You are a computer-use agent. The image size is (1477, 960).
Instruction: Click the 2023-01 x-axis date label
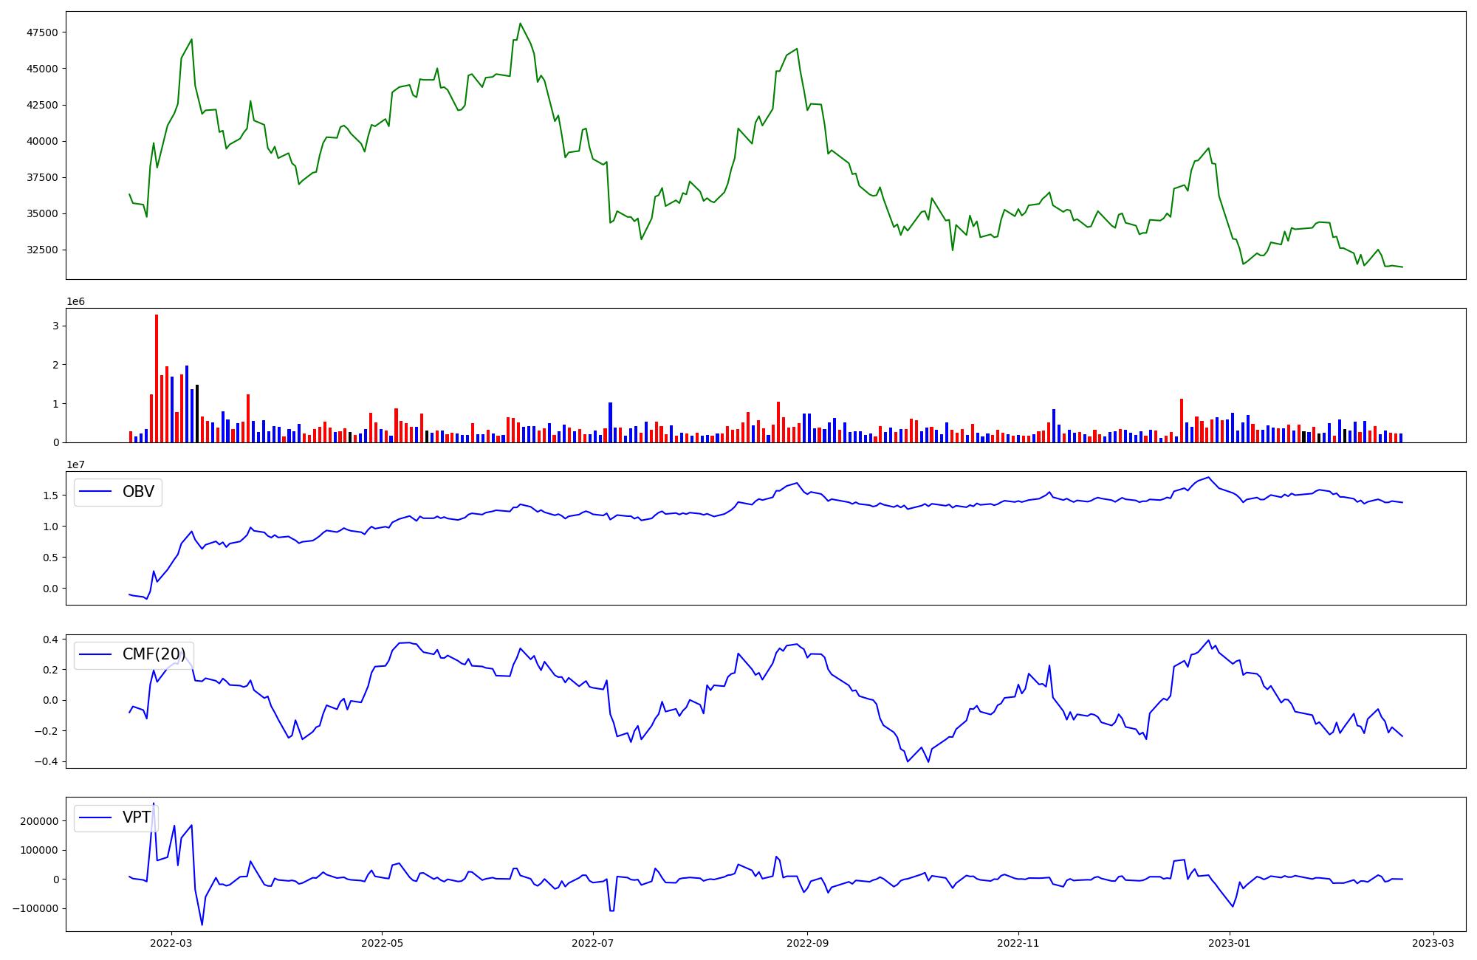(x=1230, y=943)
